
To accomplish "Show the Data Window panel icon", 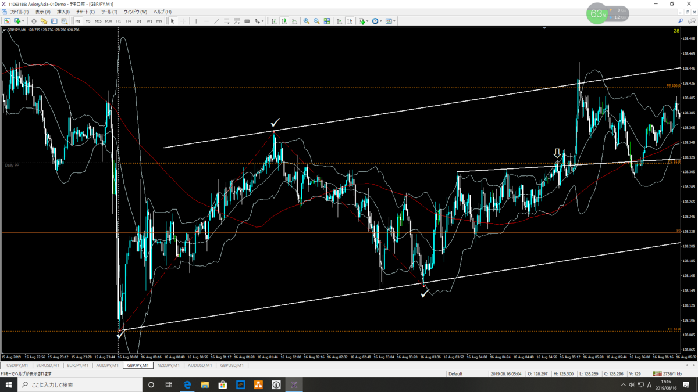I will point(34,21).
